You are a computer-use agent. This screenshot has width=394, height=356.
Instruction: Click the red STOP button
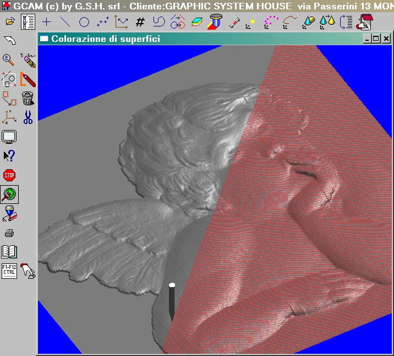9,175
